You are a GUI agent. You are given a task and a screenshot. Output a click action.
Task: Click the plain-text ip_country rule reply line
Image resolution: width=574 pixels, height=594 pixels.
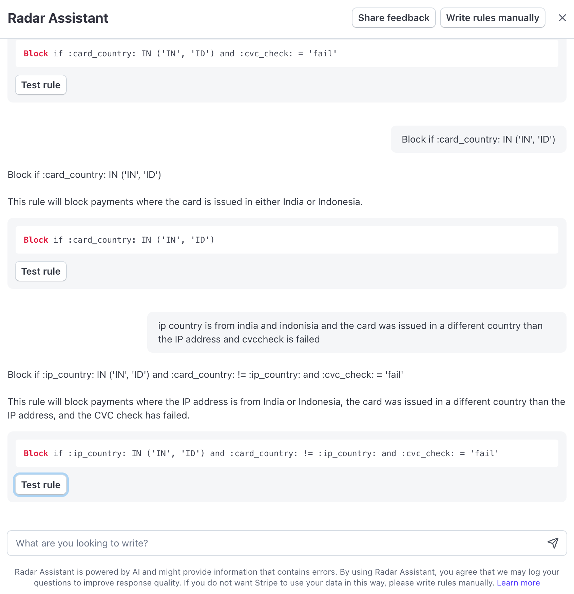(x=205, y=375)
